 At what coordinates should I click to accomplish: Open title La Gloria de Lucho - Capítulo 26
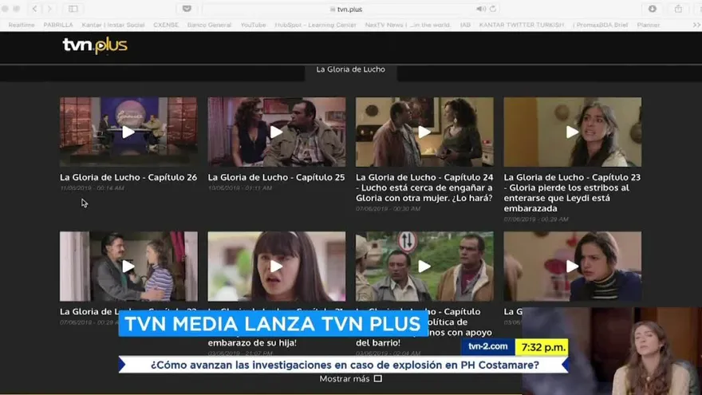pyautogui.click(x=128, y=177)
